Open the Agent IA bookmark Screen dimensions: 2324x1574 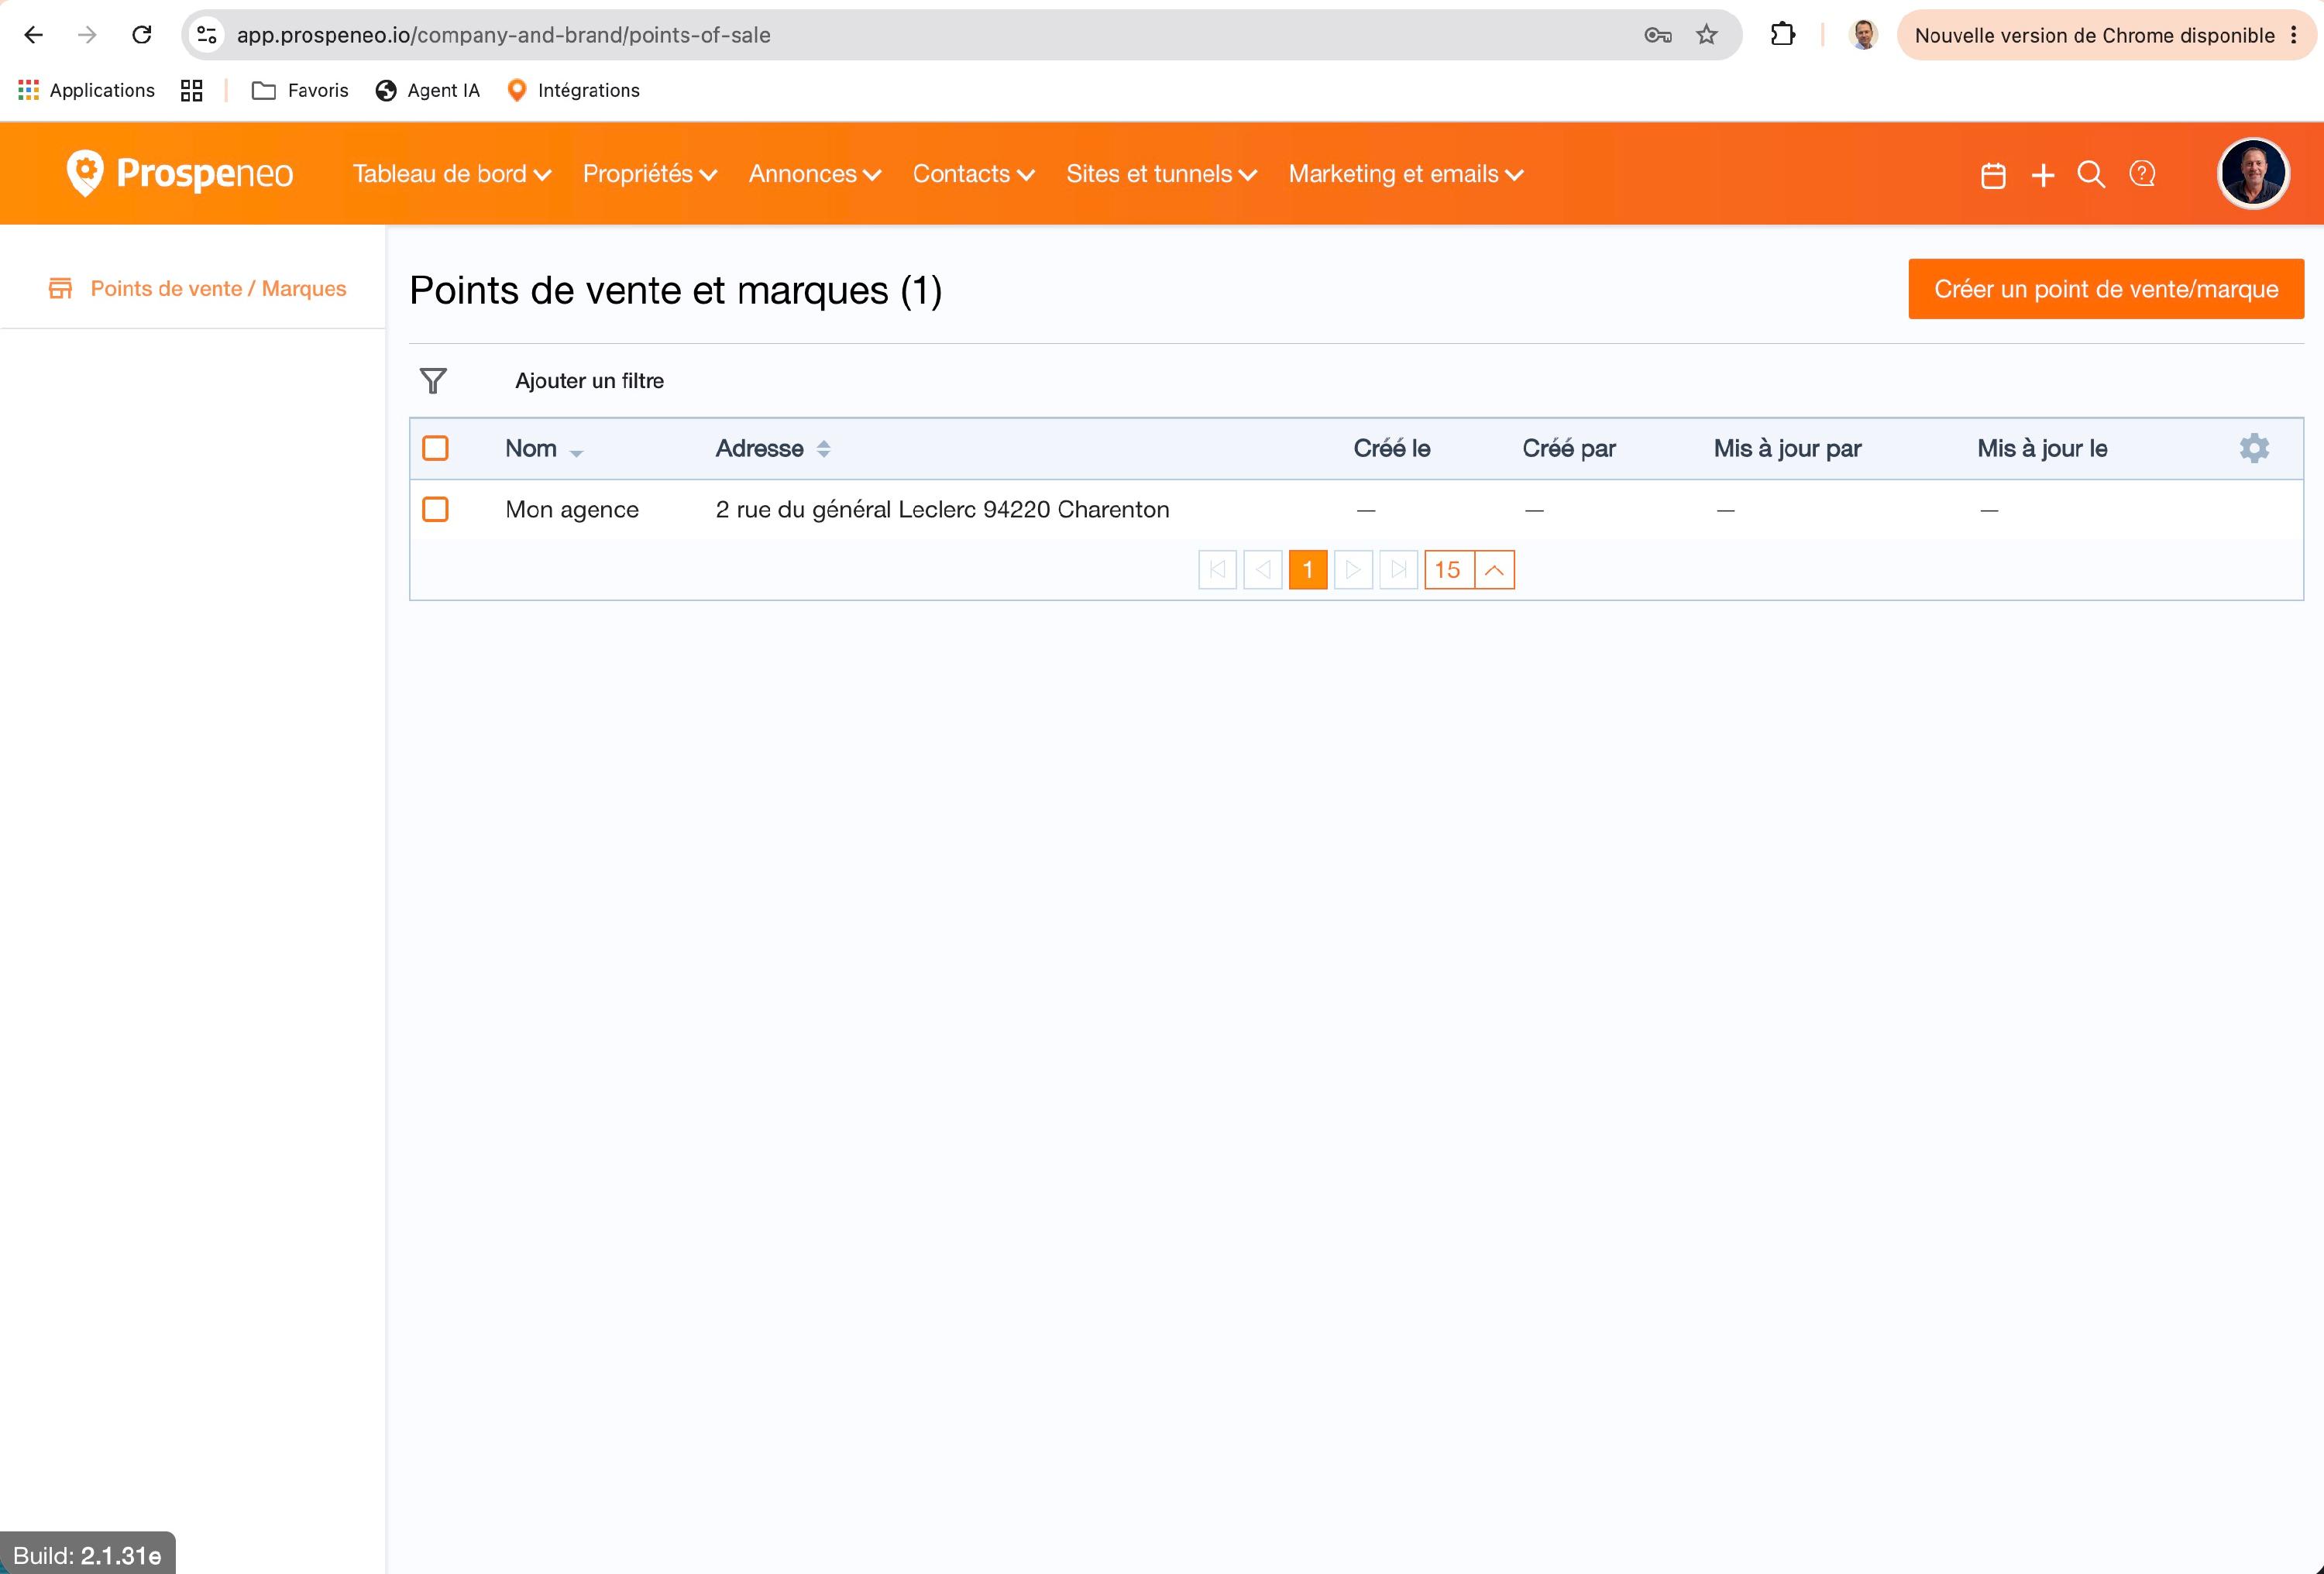coord(428,90)
